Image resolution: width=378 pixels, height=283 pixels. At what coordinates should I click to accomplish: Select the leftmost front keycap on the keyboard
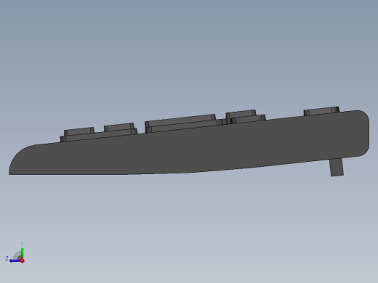point(79,131)
